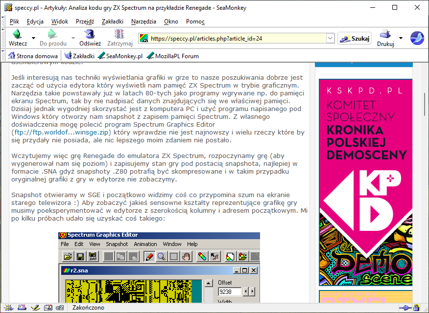Click the security padlock status icon
429x313 pixels.
tap(416, 308)
